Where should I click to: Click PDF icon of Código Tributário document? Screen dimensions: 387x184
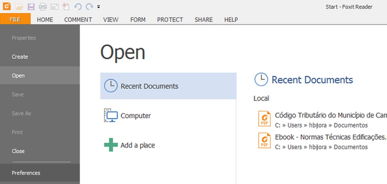(264, 118)
